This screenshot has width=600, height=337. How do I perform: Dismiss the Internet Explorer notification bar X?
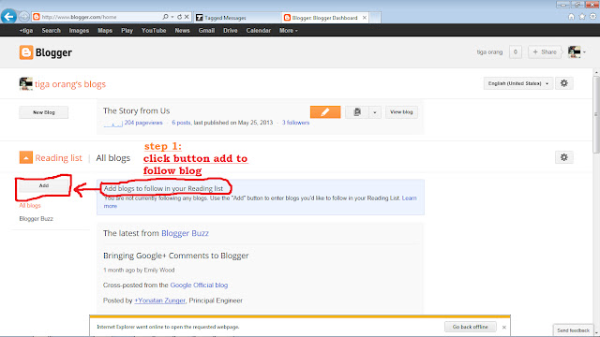tap(504, 327)
